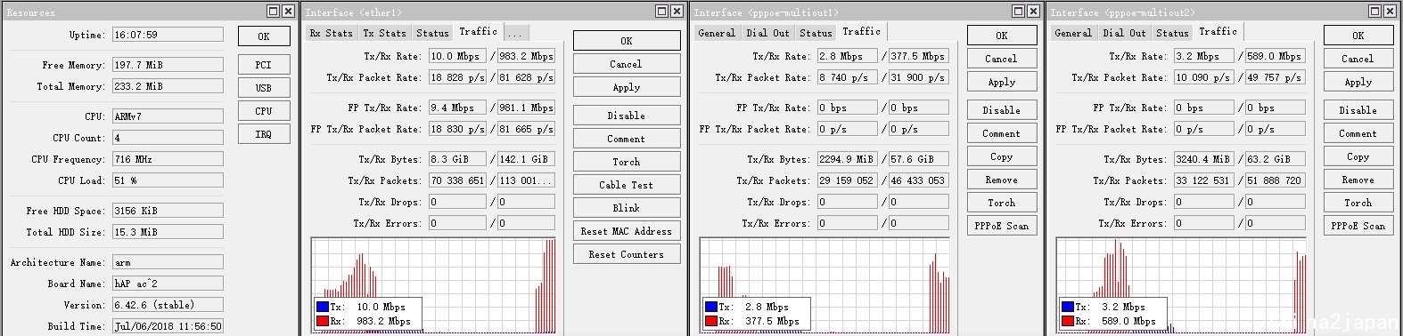Open CPU details in Resources window
This screenshot has width=1403, height=336.
coord(263,111)
